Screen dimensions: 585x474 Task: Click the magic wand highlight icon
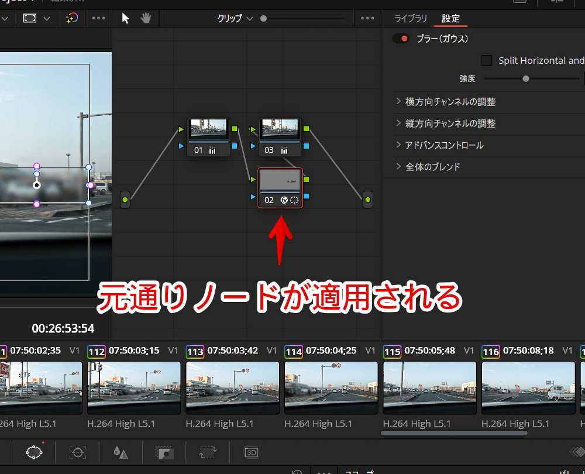pyautogui.click(x=71, y=18)
